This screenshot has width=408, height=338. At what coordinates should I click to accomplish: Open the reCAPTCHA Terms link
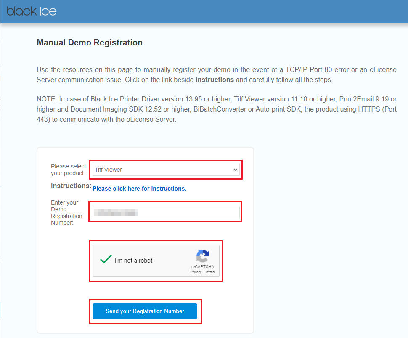(x=210, y=272)
